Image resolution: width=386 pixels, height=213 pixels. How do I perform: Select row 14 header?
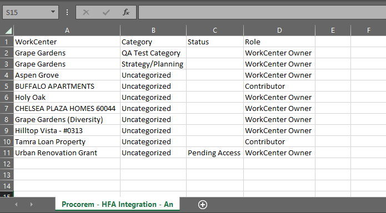pos(7,186)
